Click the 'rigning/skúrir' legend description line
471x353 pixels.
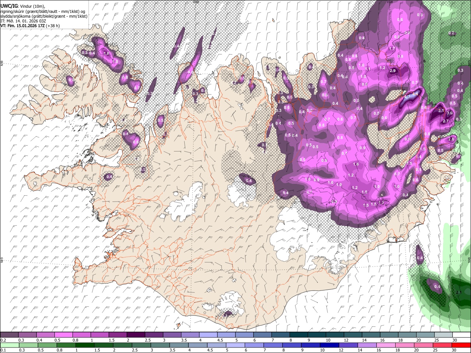tap(43, 11)
